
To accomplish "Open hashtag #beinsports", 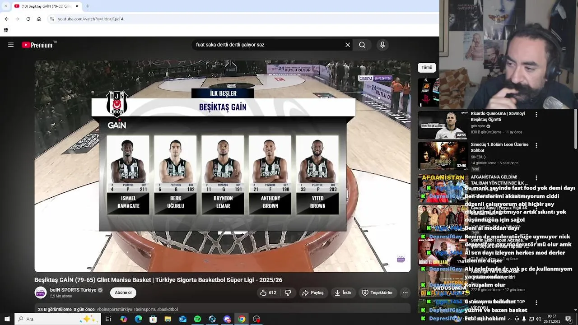I will [144, 310].
